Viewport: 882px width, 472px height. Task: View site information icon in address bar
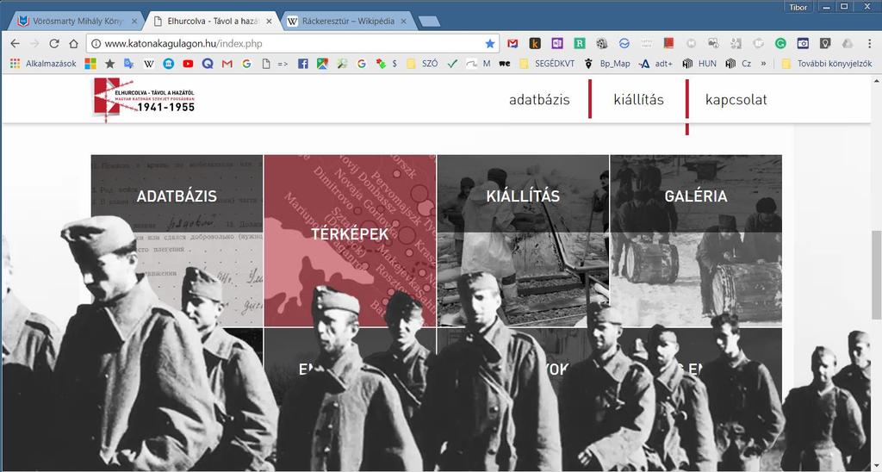pos(96,43)
